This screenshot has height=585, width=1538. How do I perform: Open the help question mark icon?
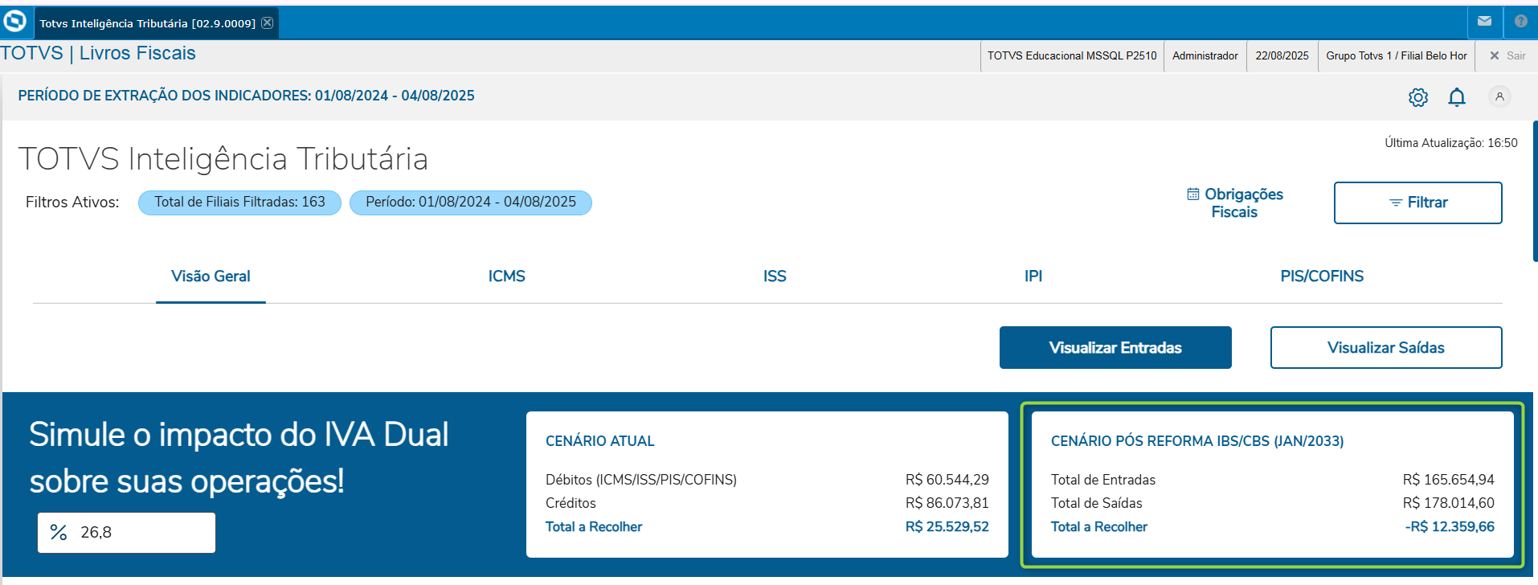coord(1521,22)
